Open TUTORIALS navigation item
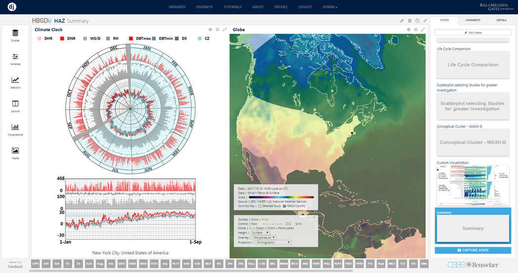Image resolution: width=518 pixels, height=273 pixels. coord(232,7)
